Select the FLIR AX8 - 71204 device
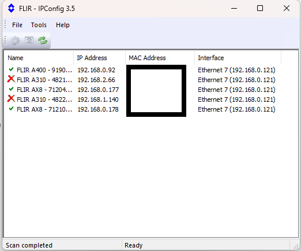The image size is (301, 251). (x=44, y=90)
